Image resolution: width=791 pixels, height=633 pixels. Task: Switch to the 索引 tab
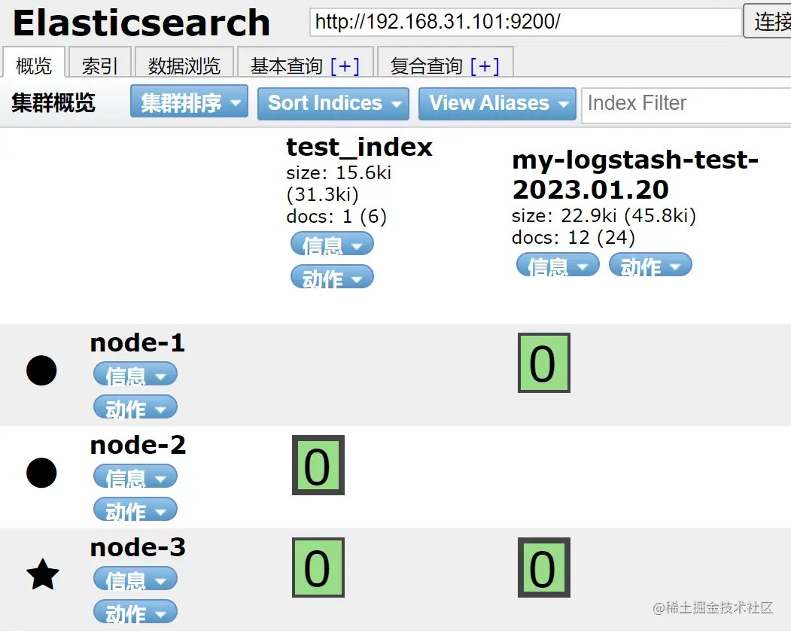coord(100,63)
